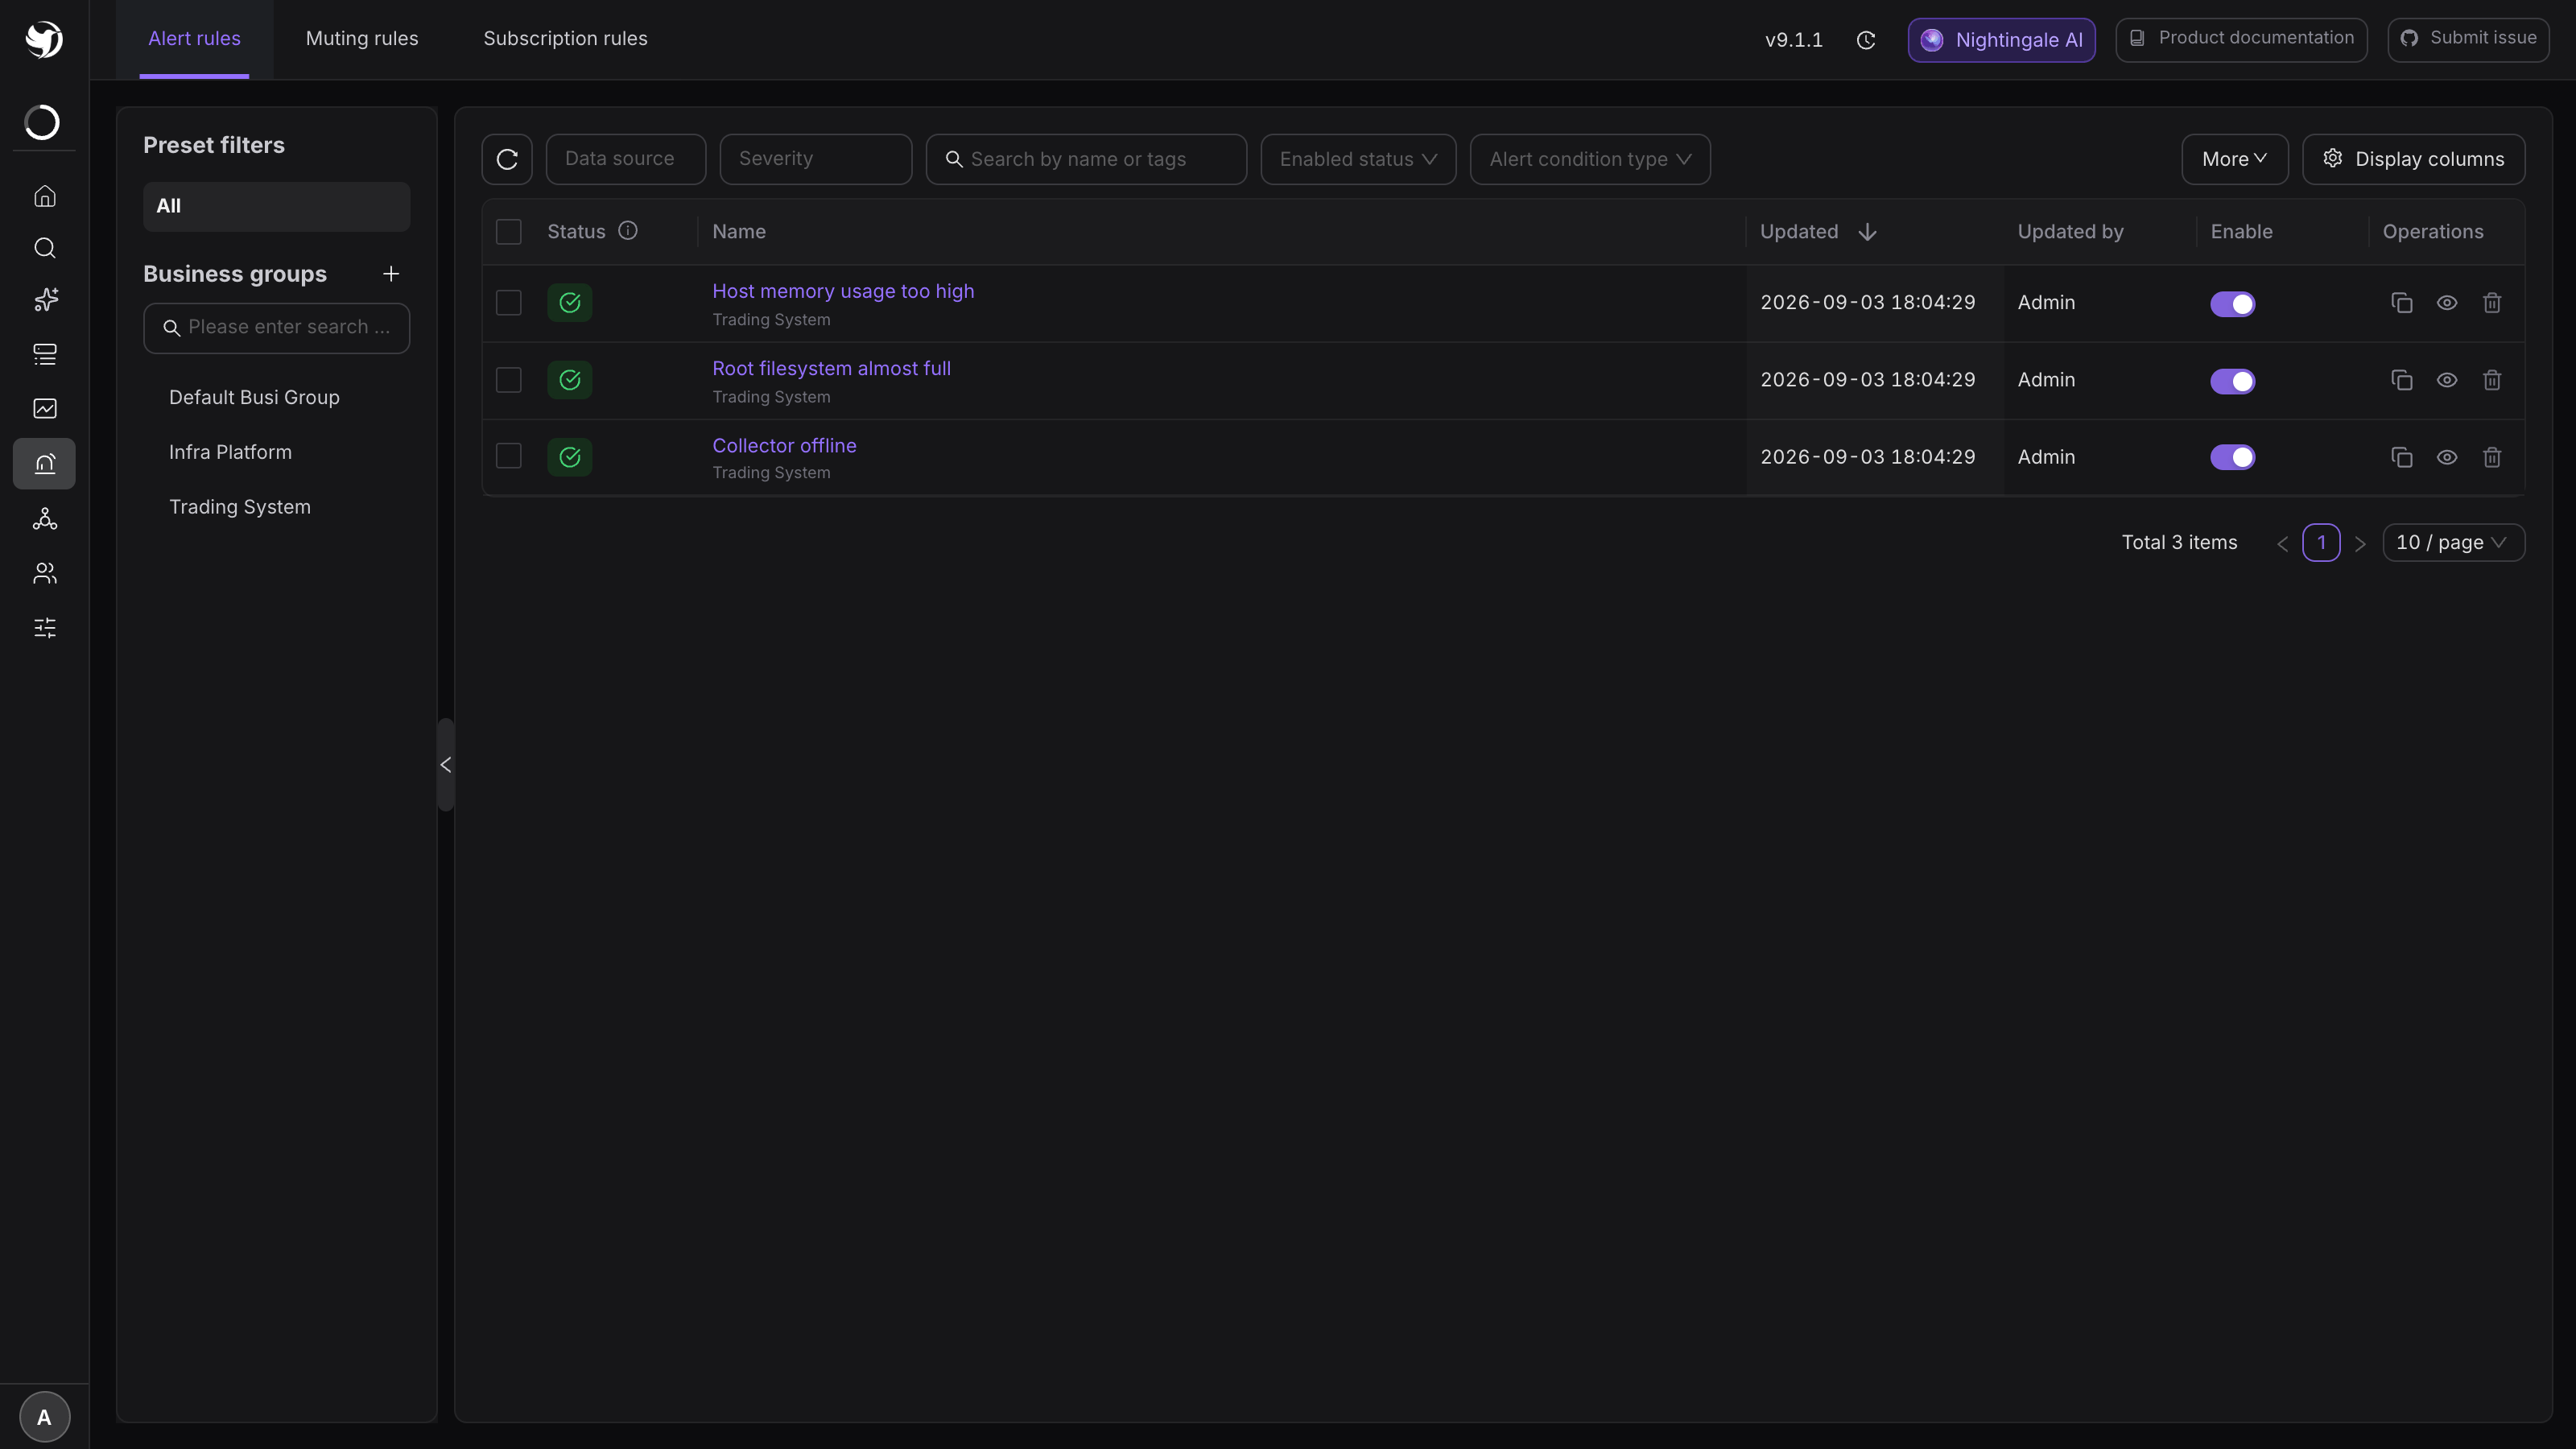Disable the Host memory usage too high rule
The image size is (2576, 1449).
coord(2232,304)
